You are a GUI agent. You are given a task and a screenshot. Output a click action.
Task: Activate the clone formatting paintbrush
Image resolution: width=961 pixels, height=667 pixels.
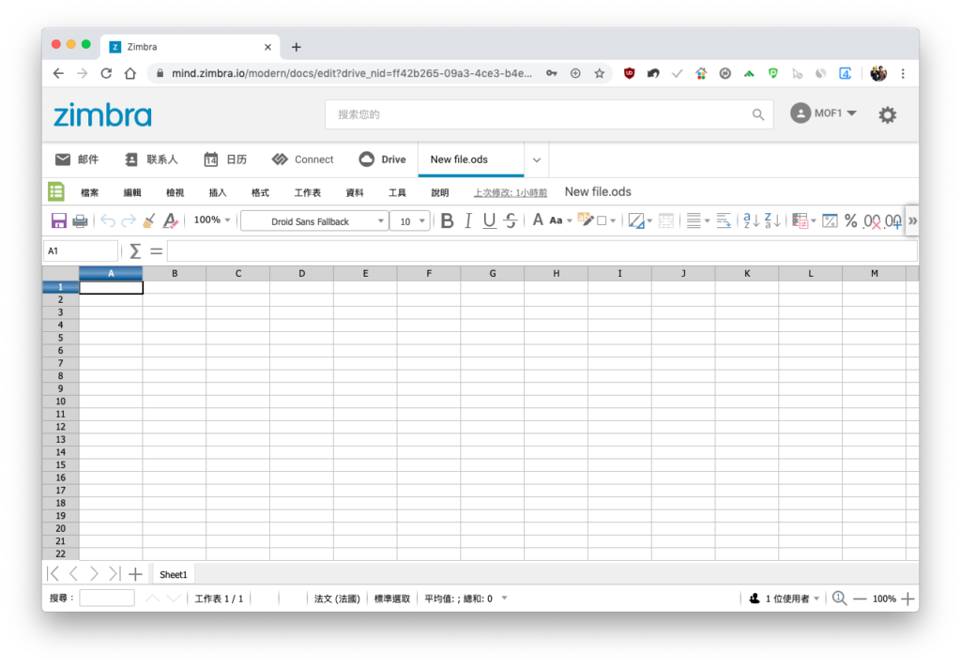[x=149, y=221]
